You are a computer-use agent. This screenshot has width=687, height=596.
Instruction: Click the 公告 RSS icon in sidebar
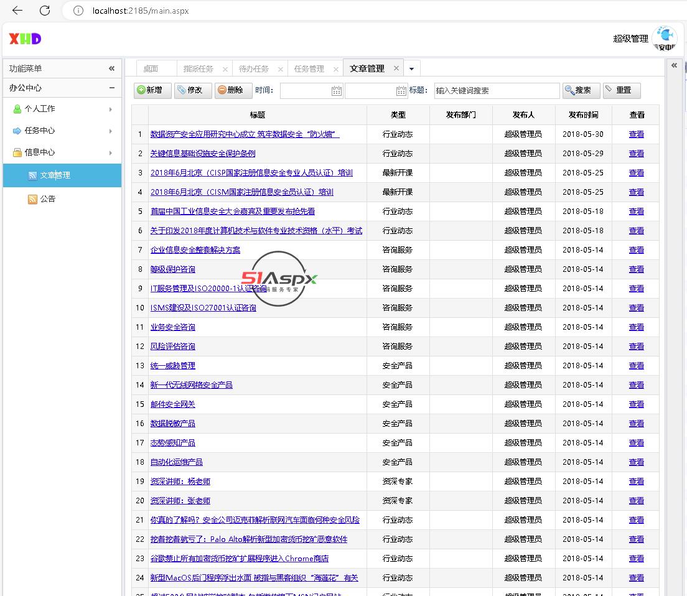[x=32, y=199]
